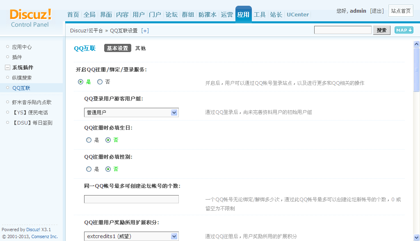Screen dimensions: 420x241
Task: Open the 论坛 admin menu
Action: [x=171, y=14]
